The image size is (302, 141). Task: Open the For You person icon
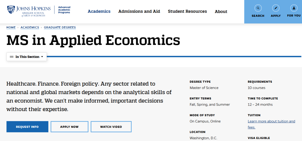tap(294, 8)
